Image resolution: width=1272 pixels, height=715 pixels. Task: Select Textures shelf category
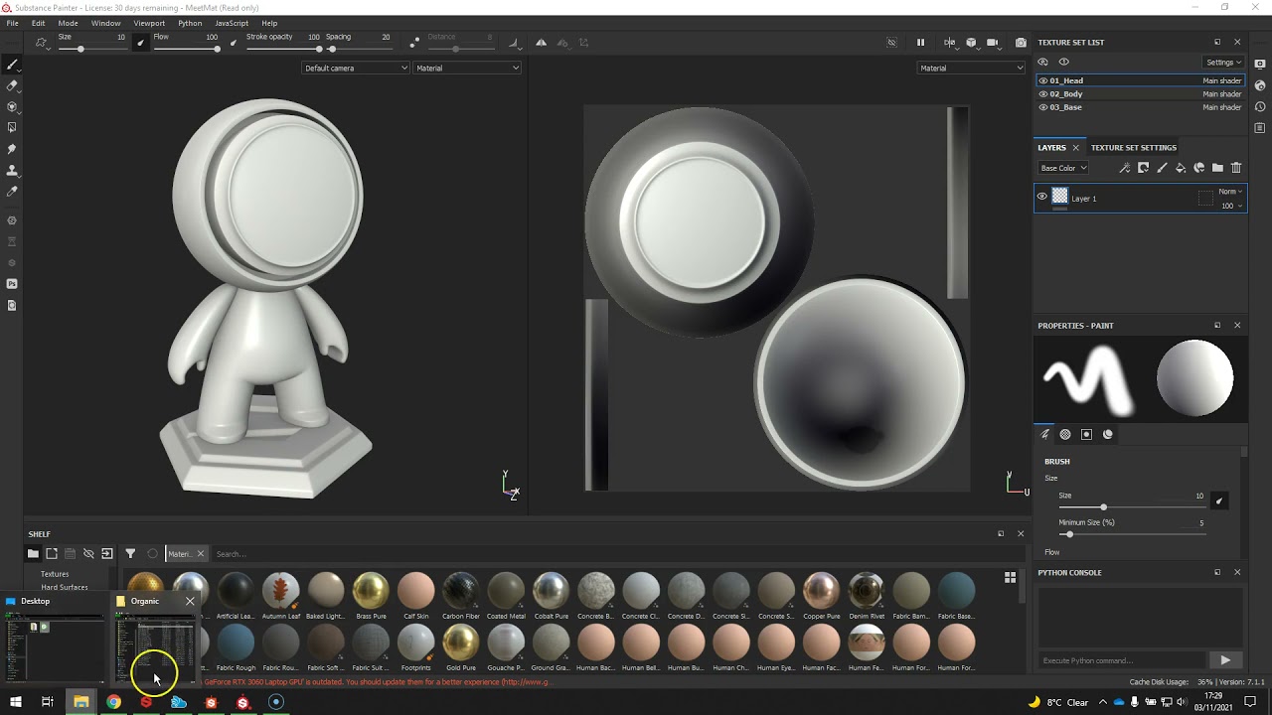pos(55,574)
